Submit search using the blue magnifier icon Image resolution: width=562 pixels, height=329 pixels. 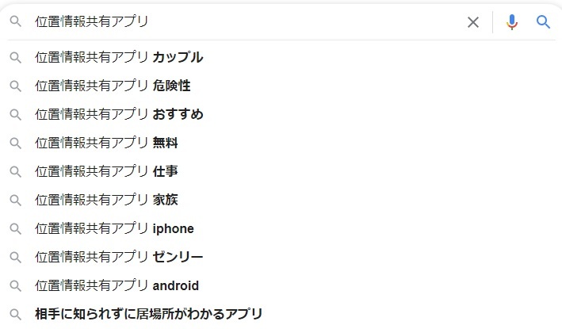543,22
